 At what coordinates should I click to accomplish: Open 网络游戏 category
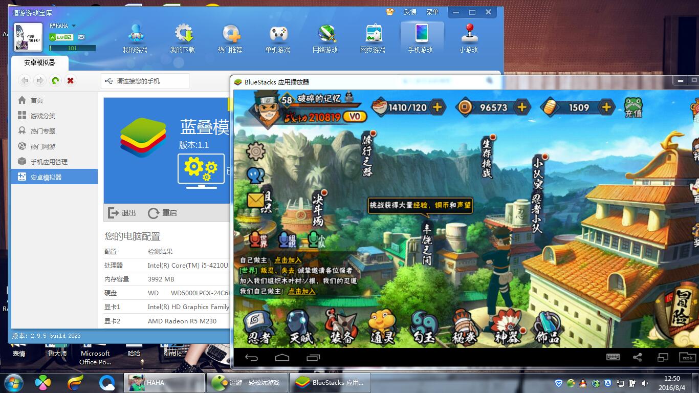click(325, 38)
